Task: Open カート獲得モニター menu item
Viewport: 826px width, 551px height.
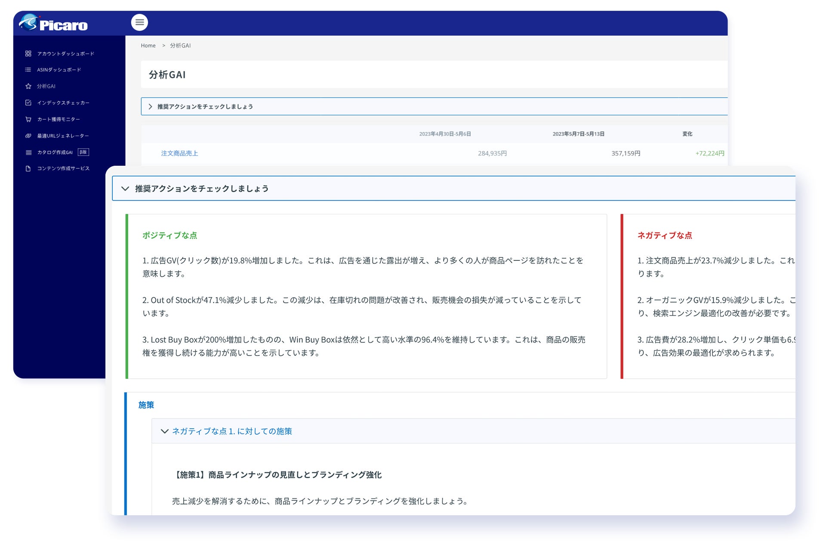Action: point(59,119)
